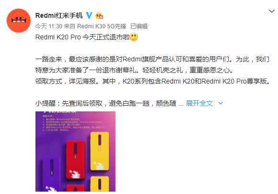Click the 今天 11:30 post timestamp
This screenshot has width=278, height=194.
point(48,26)
